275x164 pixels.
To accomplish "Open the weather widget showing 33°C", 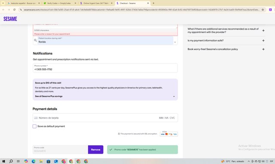I will tap(232, 161).
